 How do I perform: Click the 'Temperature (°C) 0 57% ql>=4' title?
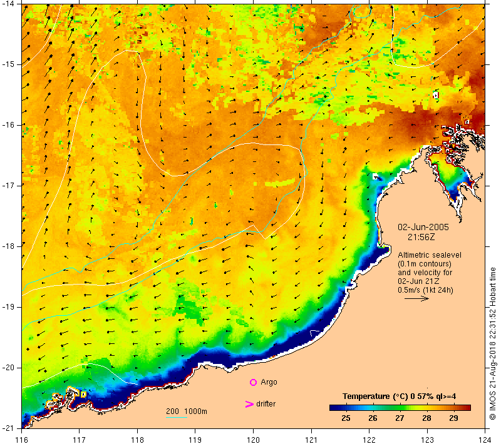[399, 396]
